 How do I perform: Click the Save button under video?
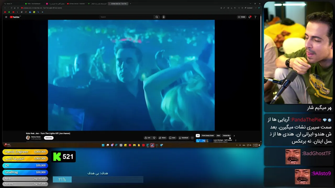tap(172, 138)
